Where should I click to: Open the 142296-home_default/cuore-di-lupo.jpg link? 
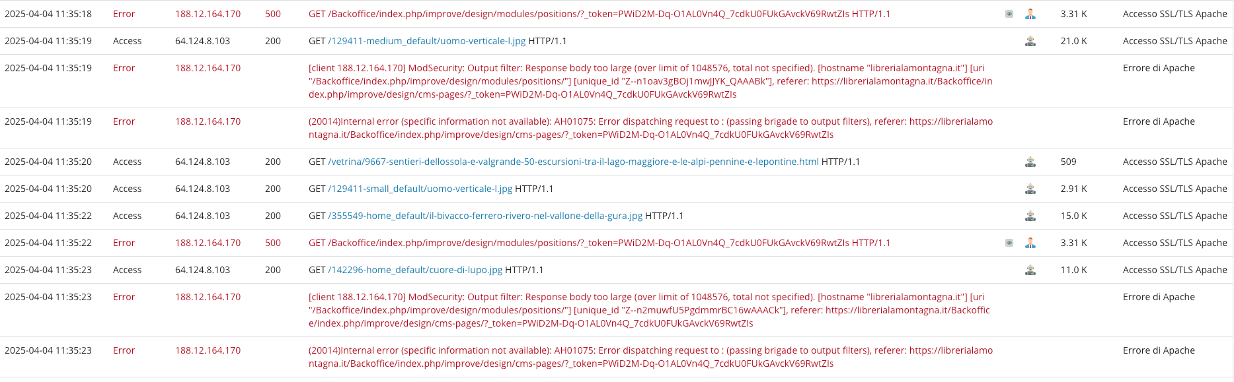click(x=415, y=270)
